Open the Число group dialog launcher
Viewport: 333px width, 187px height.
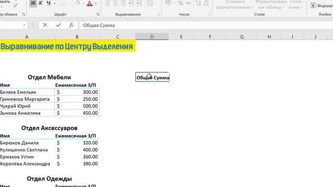click(x=210, y=15)
